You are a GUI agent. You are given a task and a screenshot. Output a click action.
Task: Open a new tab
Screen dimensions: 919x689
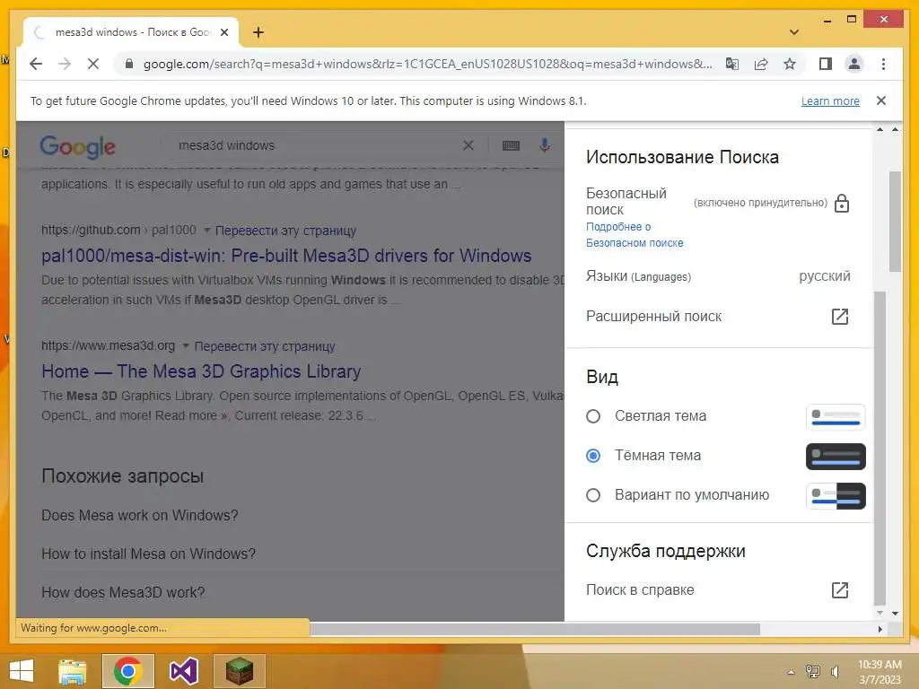click(258, 32)
